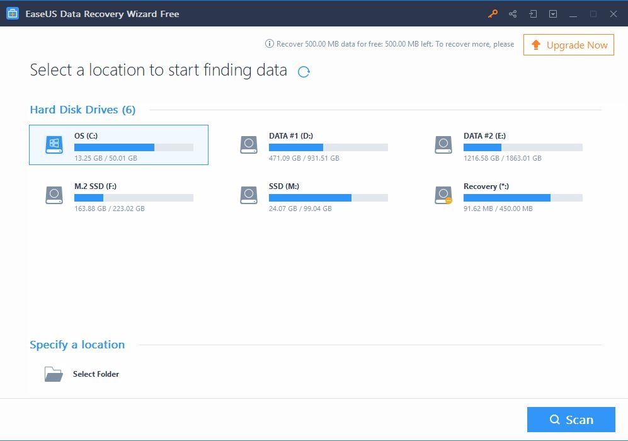The height and width of the screenshot is (441, 628).
Task: Select the SSD (M:) drive icon
Action: (x=249, y=195)
